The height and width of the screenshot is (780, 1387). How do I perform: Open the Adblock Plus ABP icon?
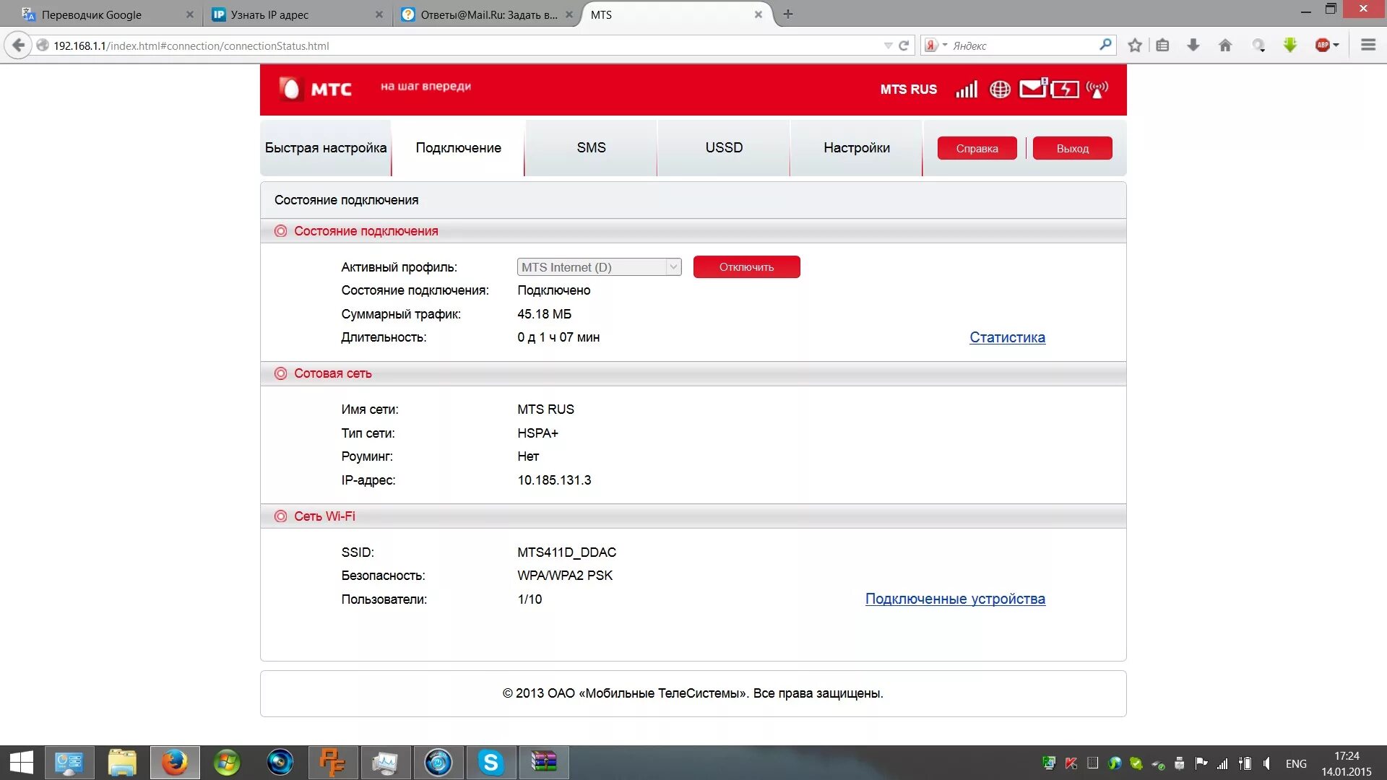1323,45
